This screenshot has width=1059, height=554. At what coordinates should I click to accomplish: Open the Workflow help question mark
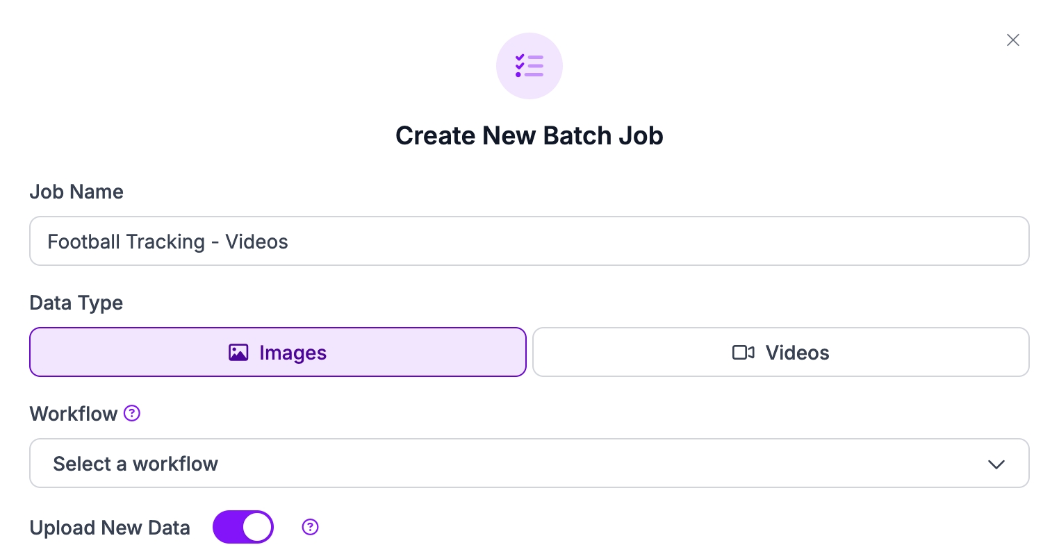(132, 414)
